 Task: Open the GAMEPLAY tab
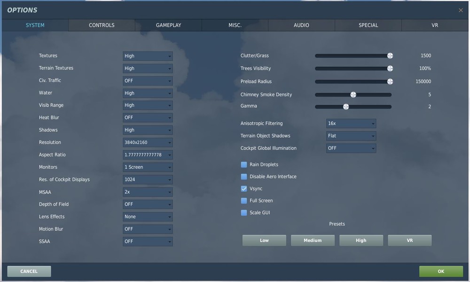[168, 25]
